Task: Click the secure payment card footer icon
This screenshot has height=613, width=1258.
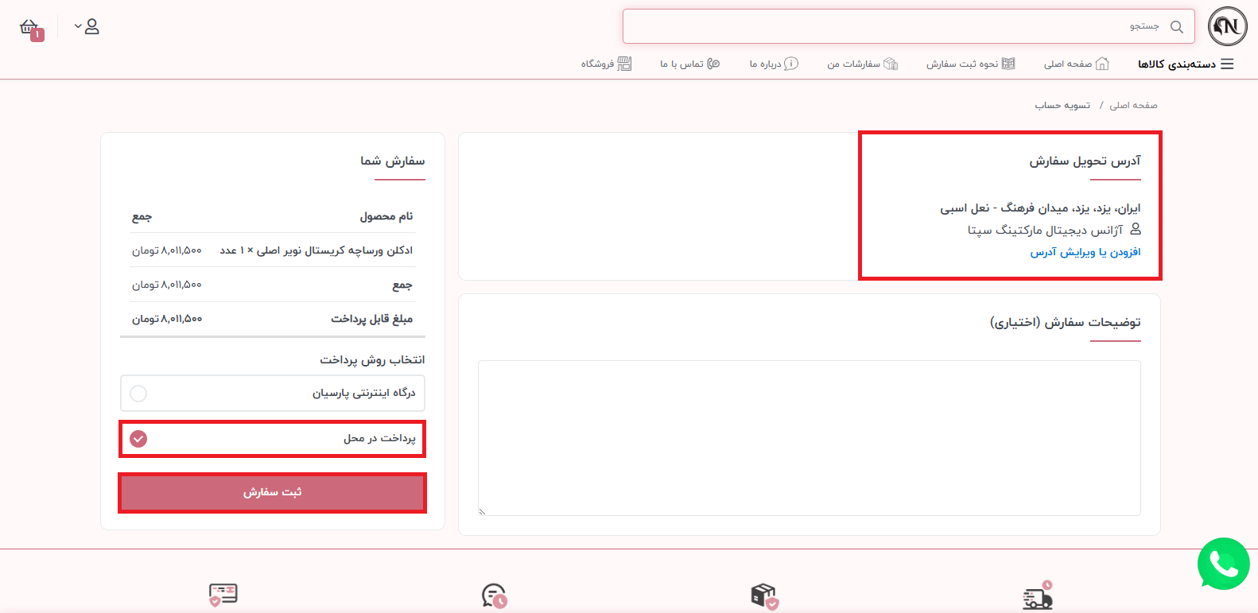Action: 223,596
